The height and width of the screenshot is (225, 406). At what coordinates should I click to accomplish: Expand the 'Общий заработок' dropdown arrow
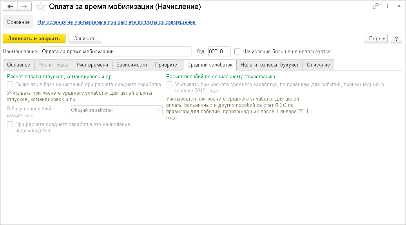[158, 110]
